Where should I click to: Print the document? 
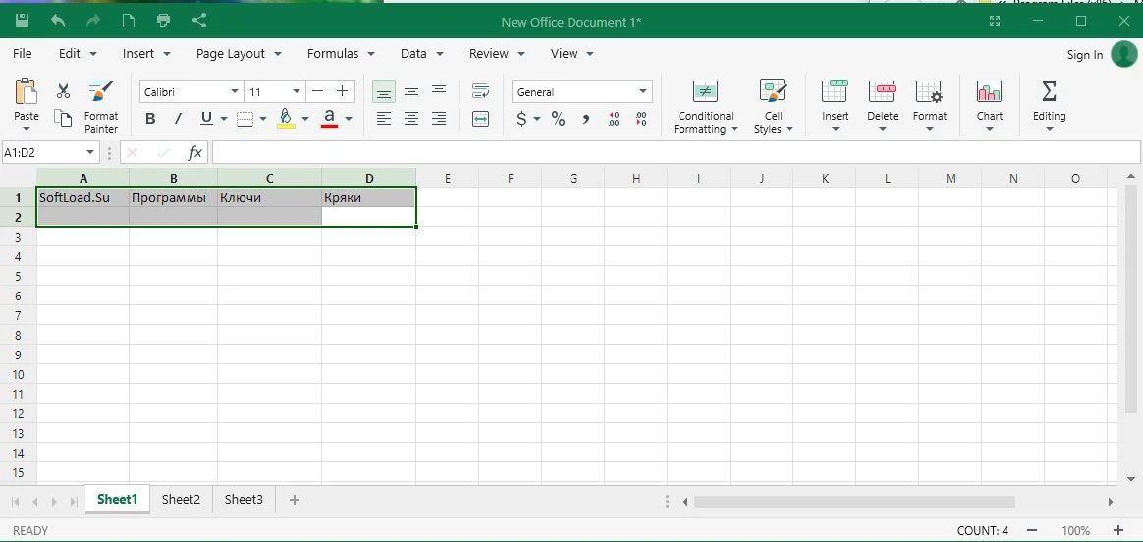(164, 22)
